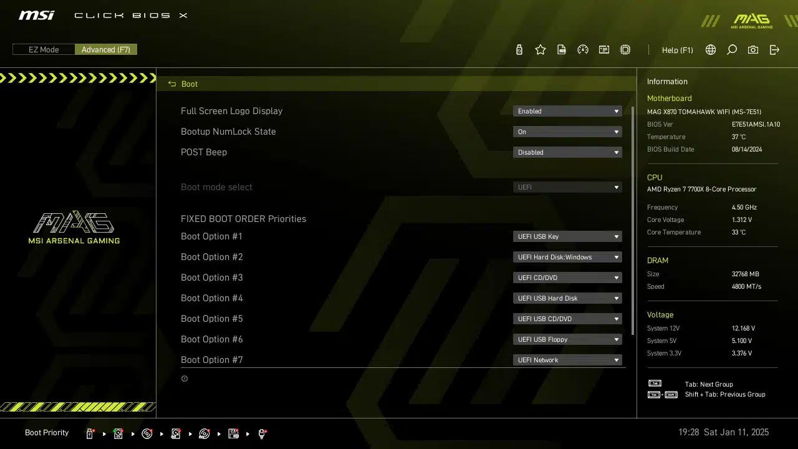This screenshot has height=449, width=798.
Task: Click the Boot Priority label in bottom bar
Action: (x=47, y=433)
